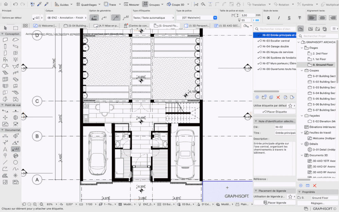
Task: Toggle Trace reference
Action: [110, 4]
